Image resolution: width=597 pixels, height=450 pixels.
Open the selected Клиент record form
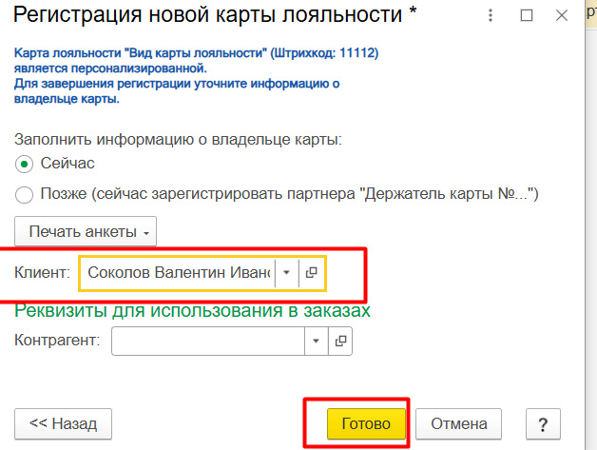point(311,273)
